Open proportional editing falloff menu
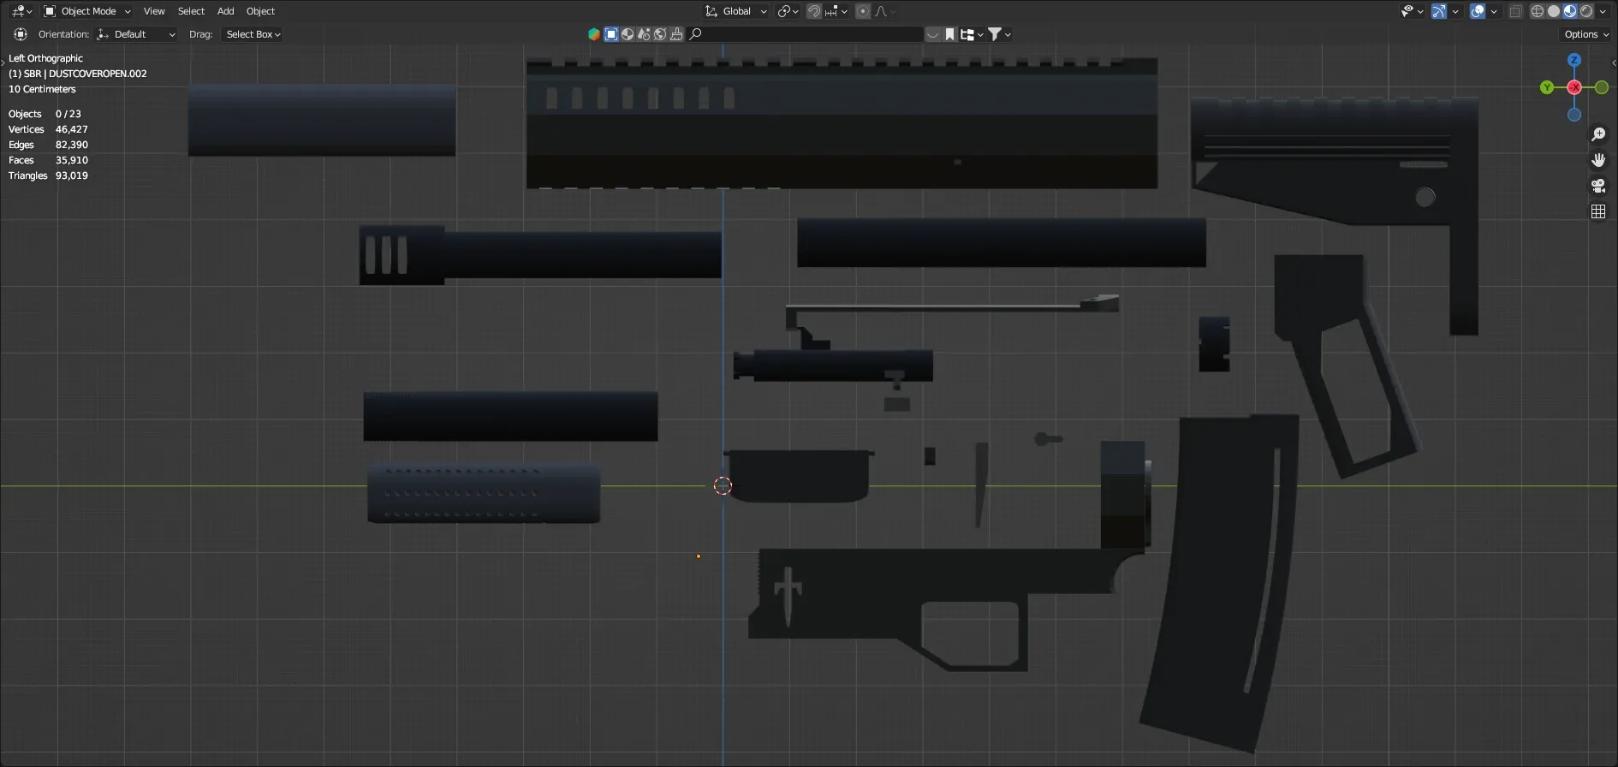The image size is (1618, 767). [x=885, y=11]
